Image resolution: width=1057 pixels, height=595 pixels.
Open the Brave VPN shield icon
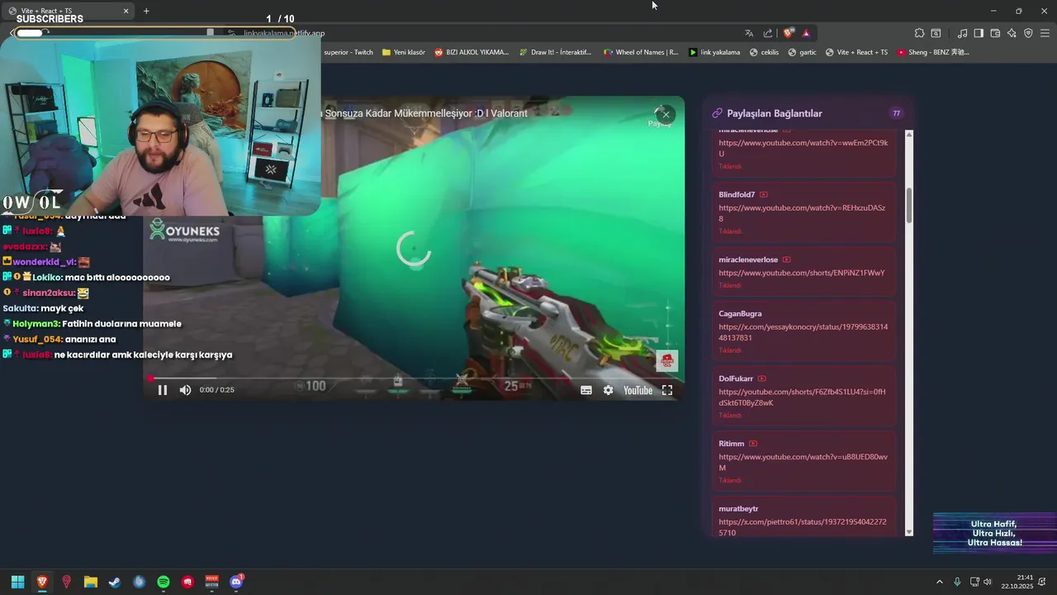tap(1028, 33)
